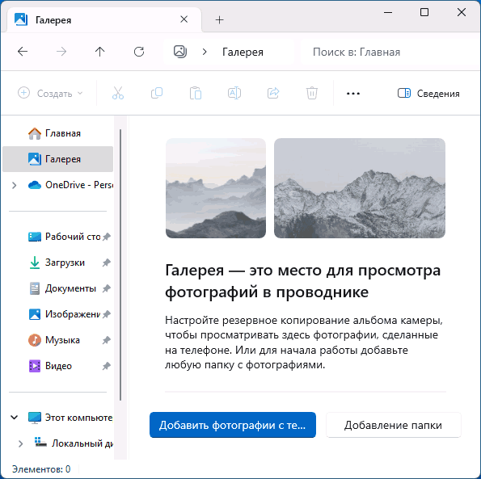Click the Элементов: 0 status bar text
Image resolution: width=481 pixels, height=479 pixels.
41,468
